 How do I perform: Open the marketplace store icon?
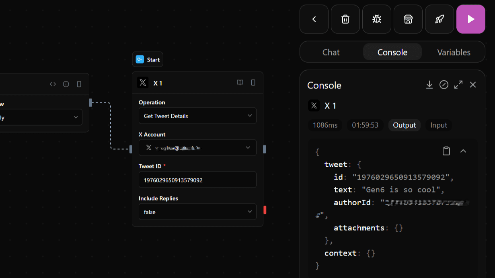pyautogui.click(x=408, y=19)
